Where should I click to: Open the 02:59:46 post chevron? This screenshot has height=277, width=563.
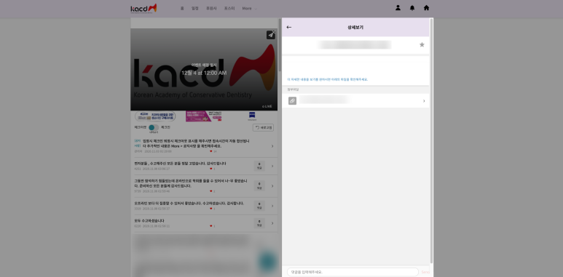272,186
